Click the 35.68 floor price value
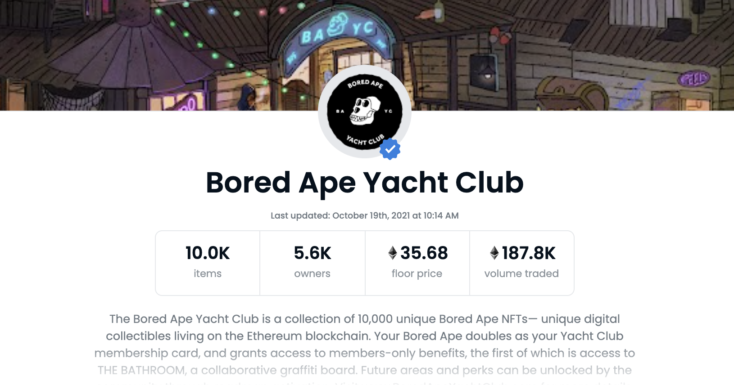The height and width of the screenshot is (385, 734). 424,253
